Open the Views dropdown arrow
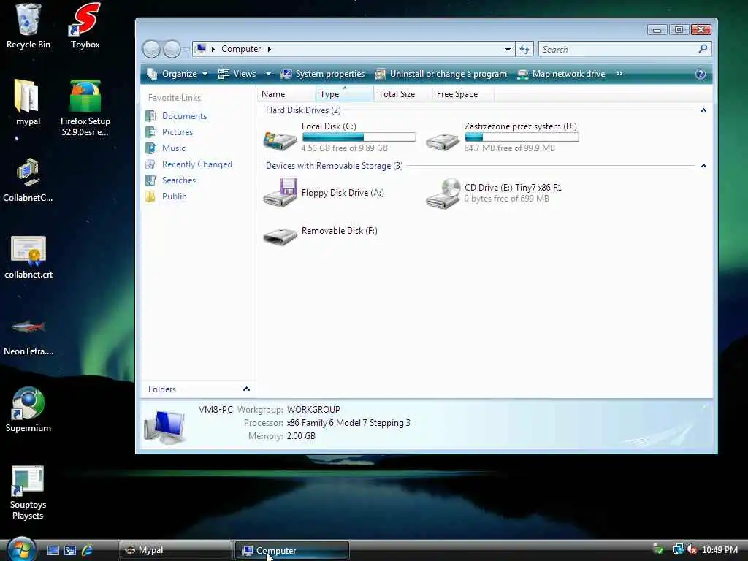 pyautogui.click(x=268, y=74)
